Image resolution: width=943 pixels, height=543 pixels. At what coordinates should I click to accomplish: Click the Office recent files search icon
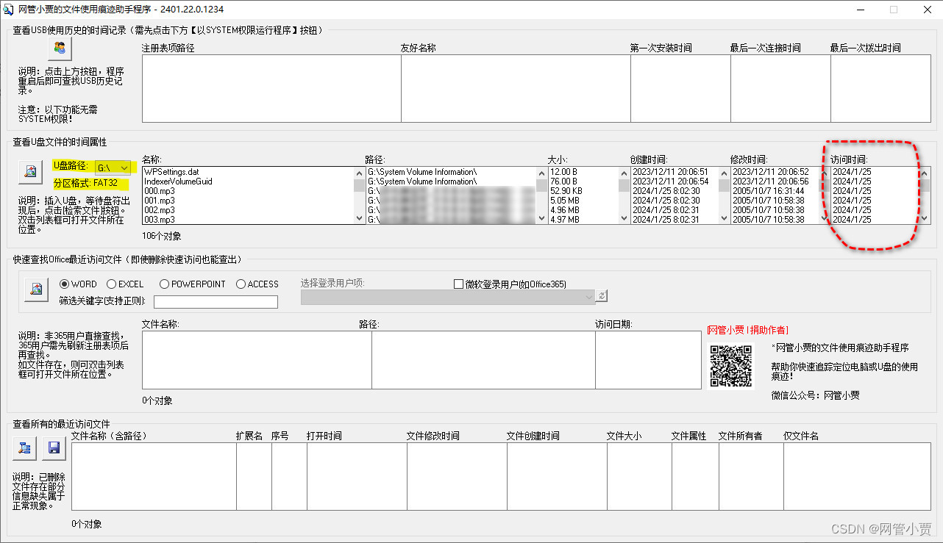(35, 290)
